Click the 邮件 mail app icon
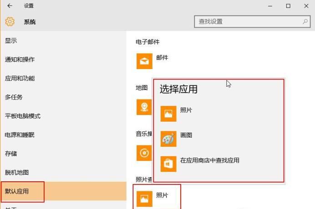315x209 pixels. pyautogui.click(x=144, y=61)
